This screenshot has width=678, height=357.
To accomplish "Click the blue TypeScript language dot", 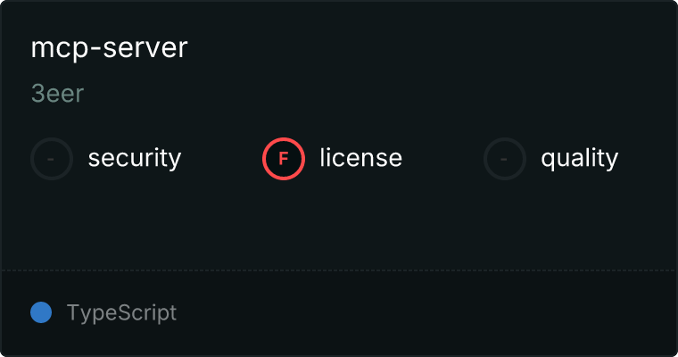I will tap(41, 312).
